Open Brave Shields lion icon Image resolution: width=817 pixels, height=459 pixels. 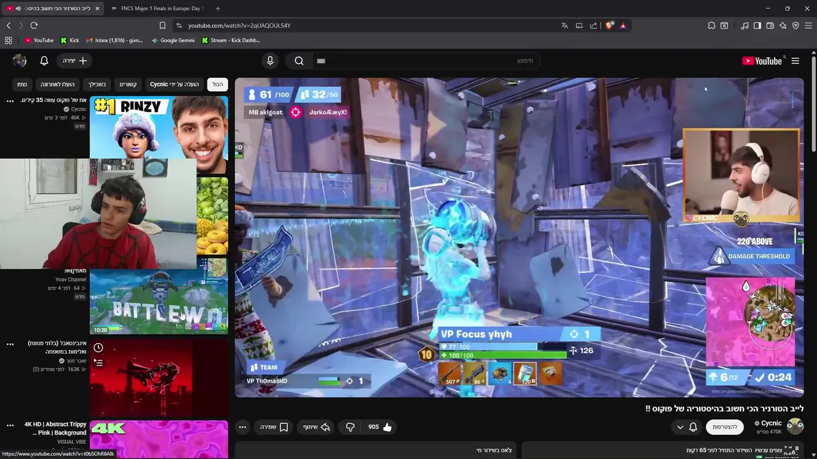[609, 25]
